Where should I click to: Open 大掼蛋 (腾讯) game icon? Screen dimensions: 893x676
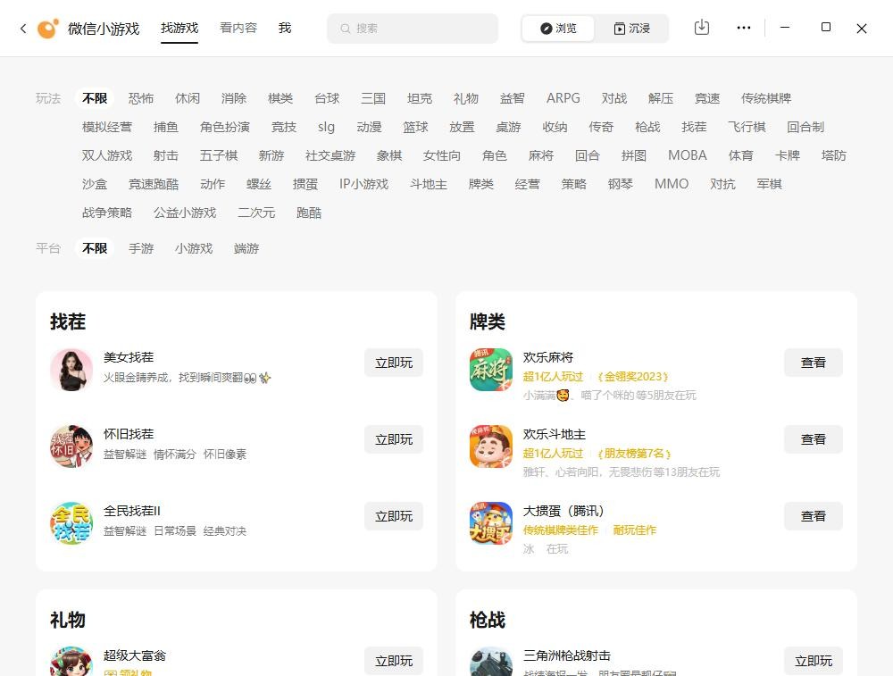point(491,523)
